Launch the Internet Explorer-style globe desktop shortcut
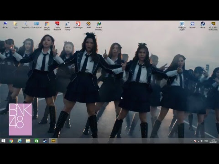 click(99, 26)
